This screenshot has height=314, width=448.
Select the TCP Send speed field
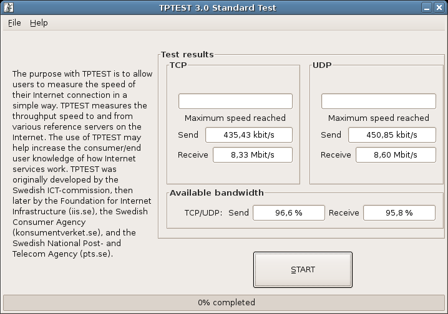tap(249, 135)
